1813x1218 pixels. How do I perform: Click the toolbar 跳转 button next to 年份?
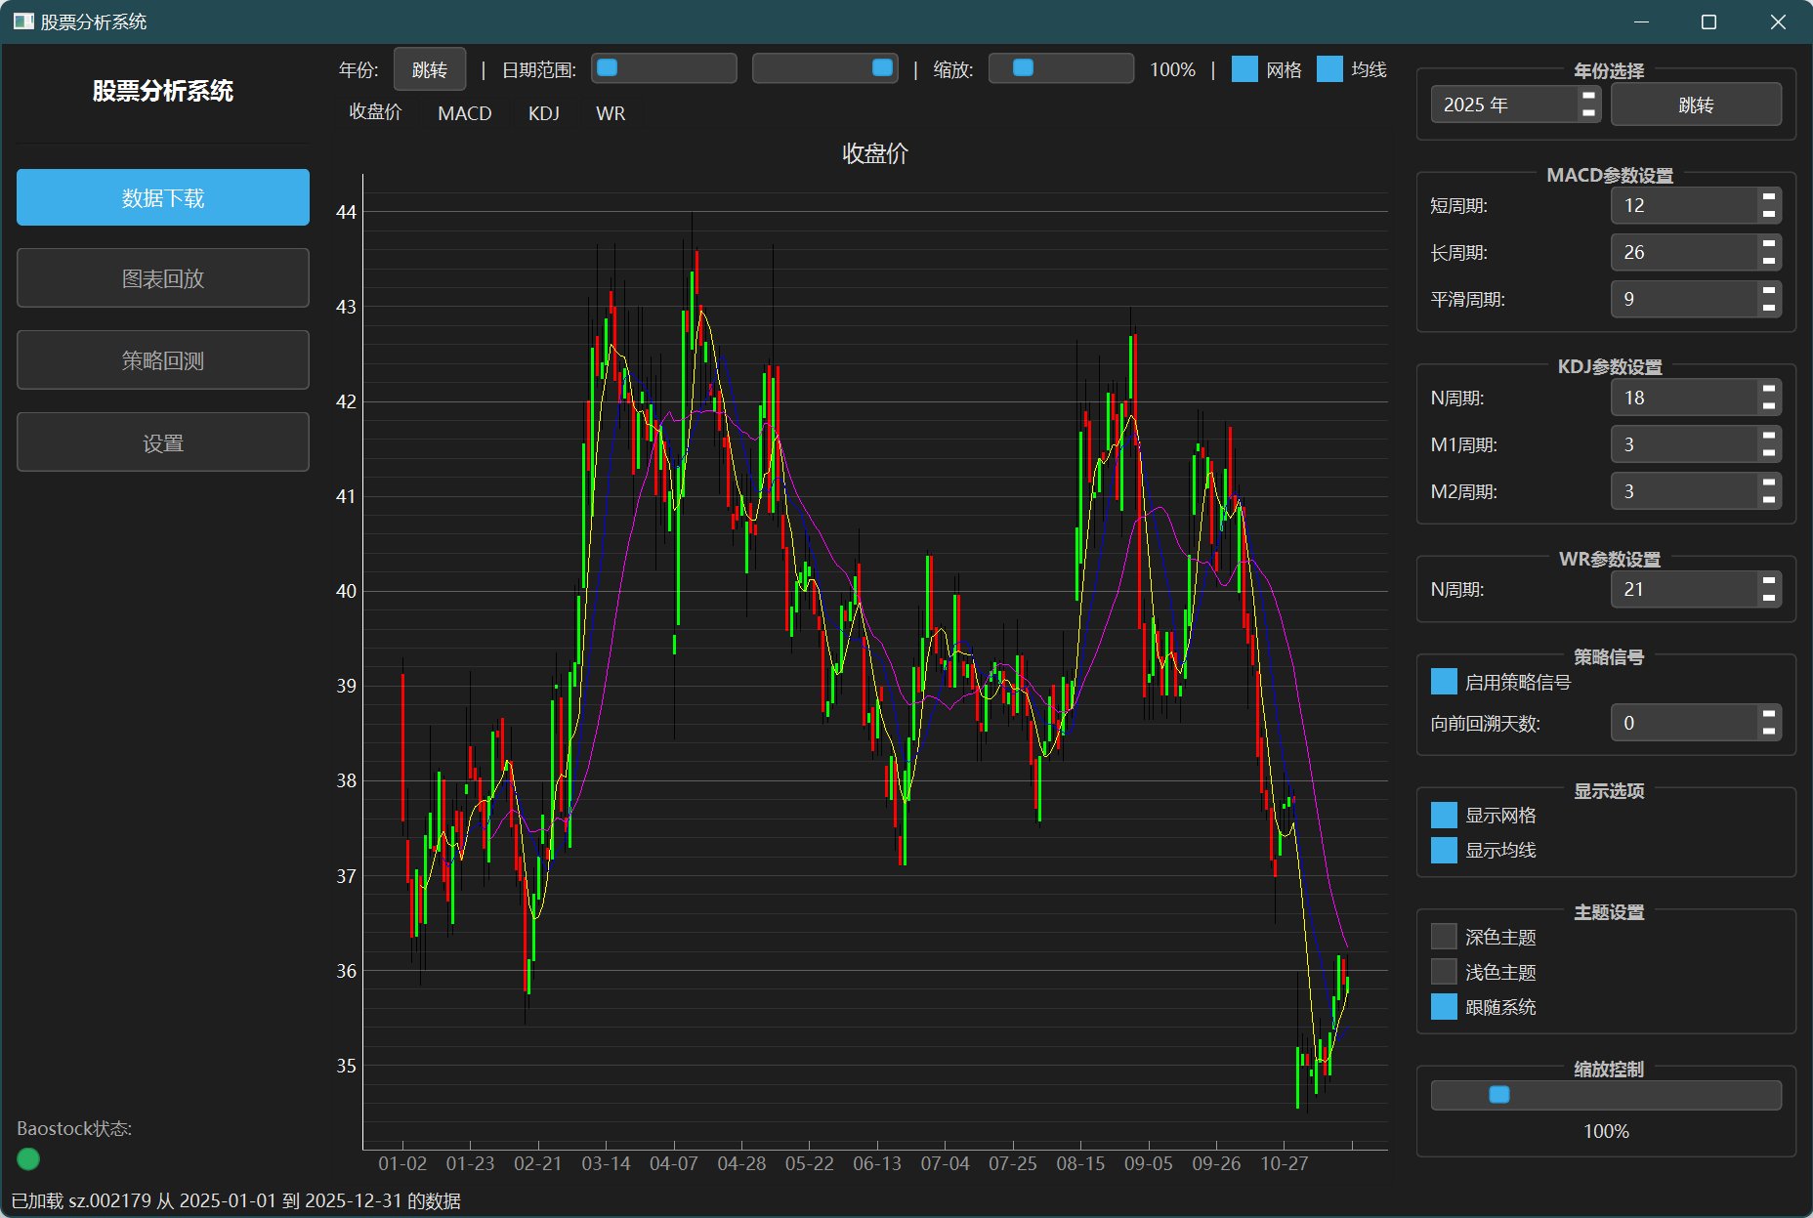430,69
